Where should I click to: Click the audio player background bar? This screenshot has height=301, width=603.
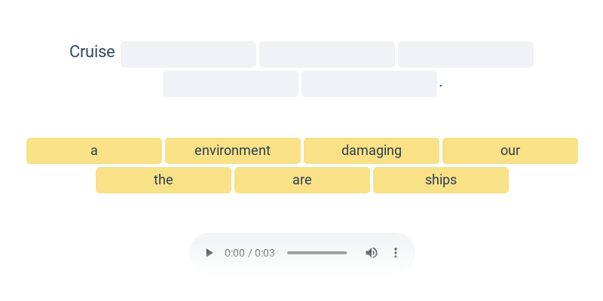click(302, 253)
